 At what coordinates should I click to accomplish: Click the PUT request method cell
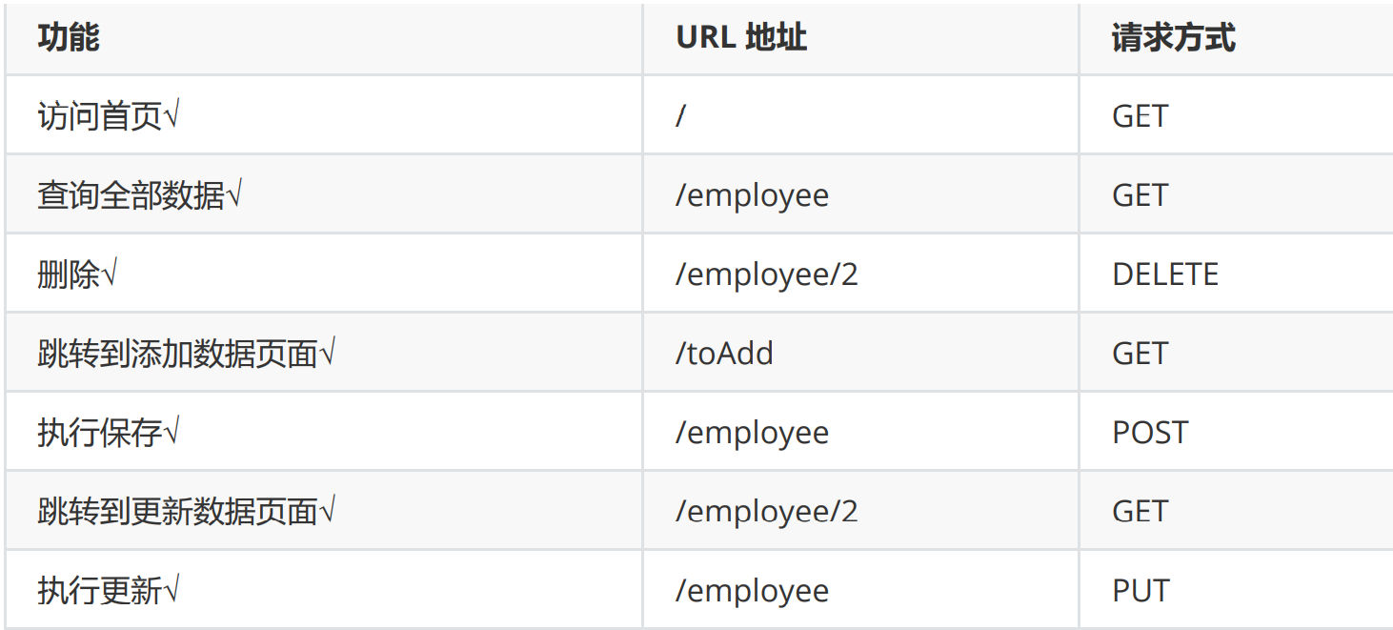pyautogui.click(x=1141, y=591)
